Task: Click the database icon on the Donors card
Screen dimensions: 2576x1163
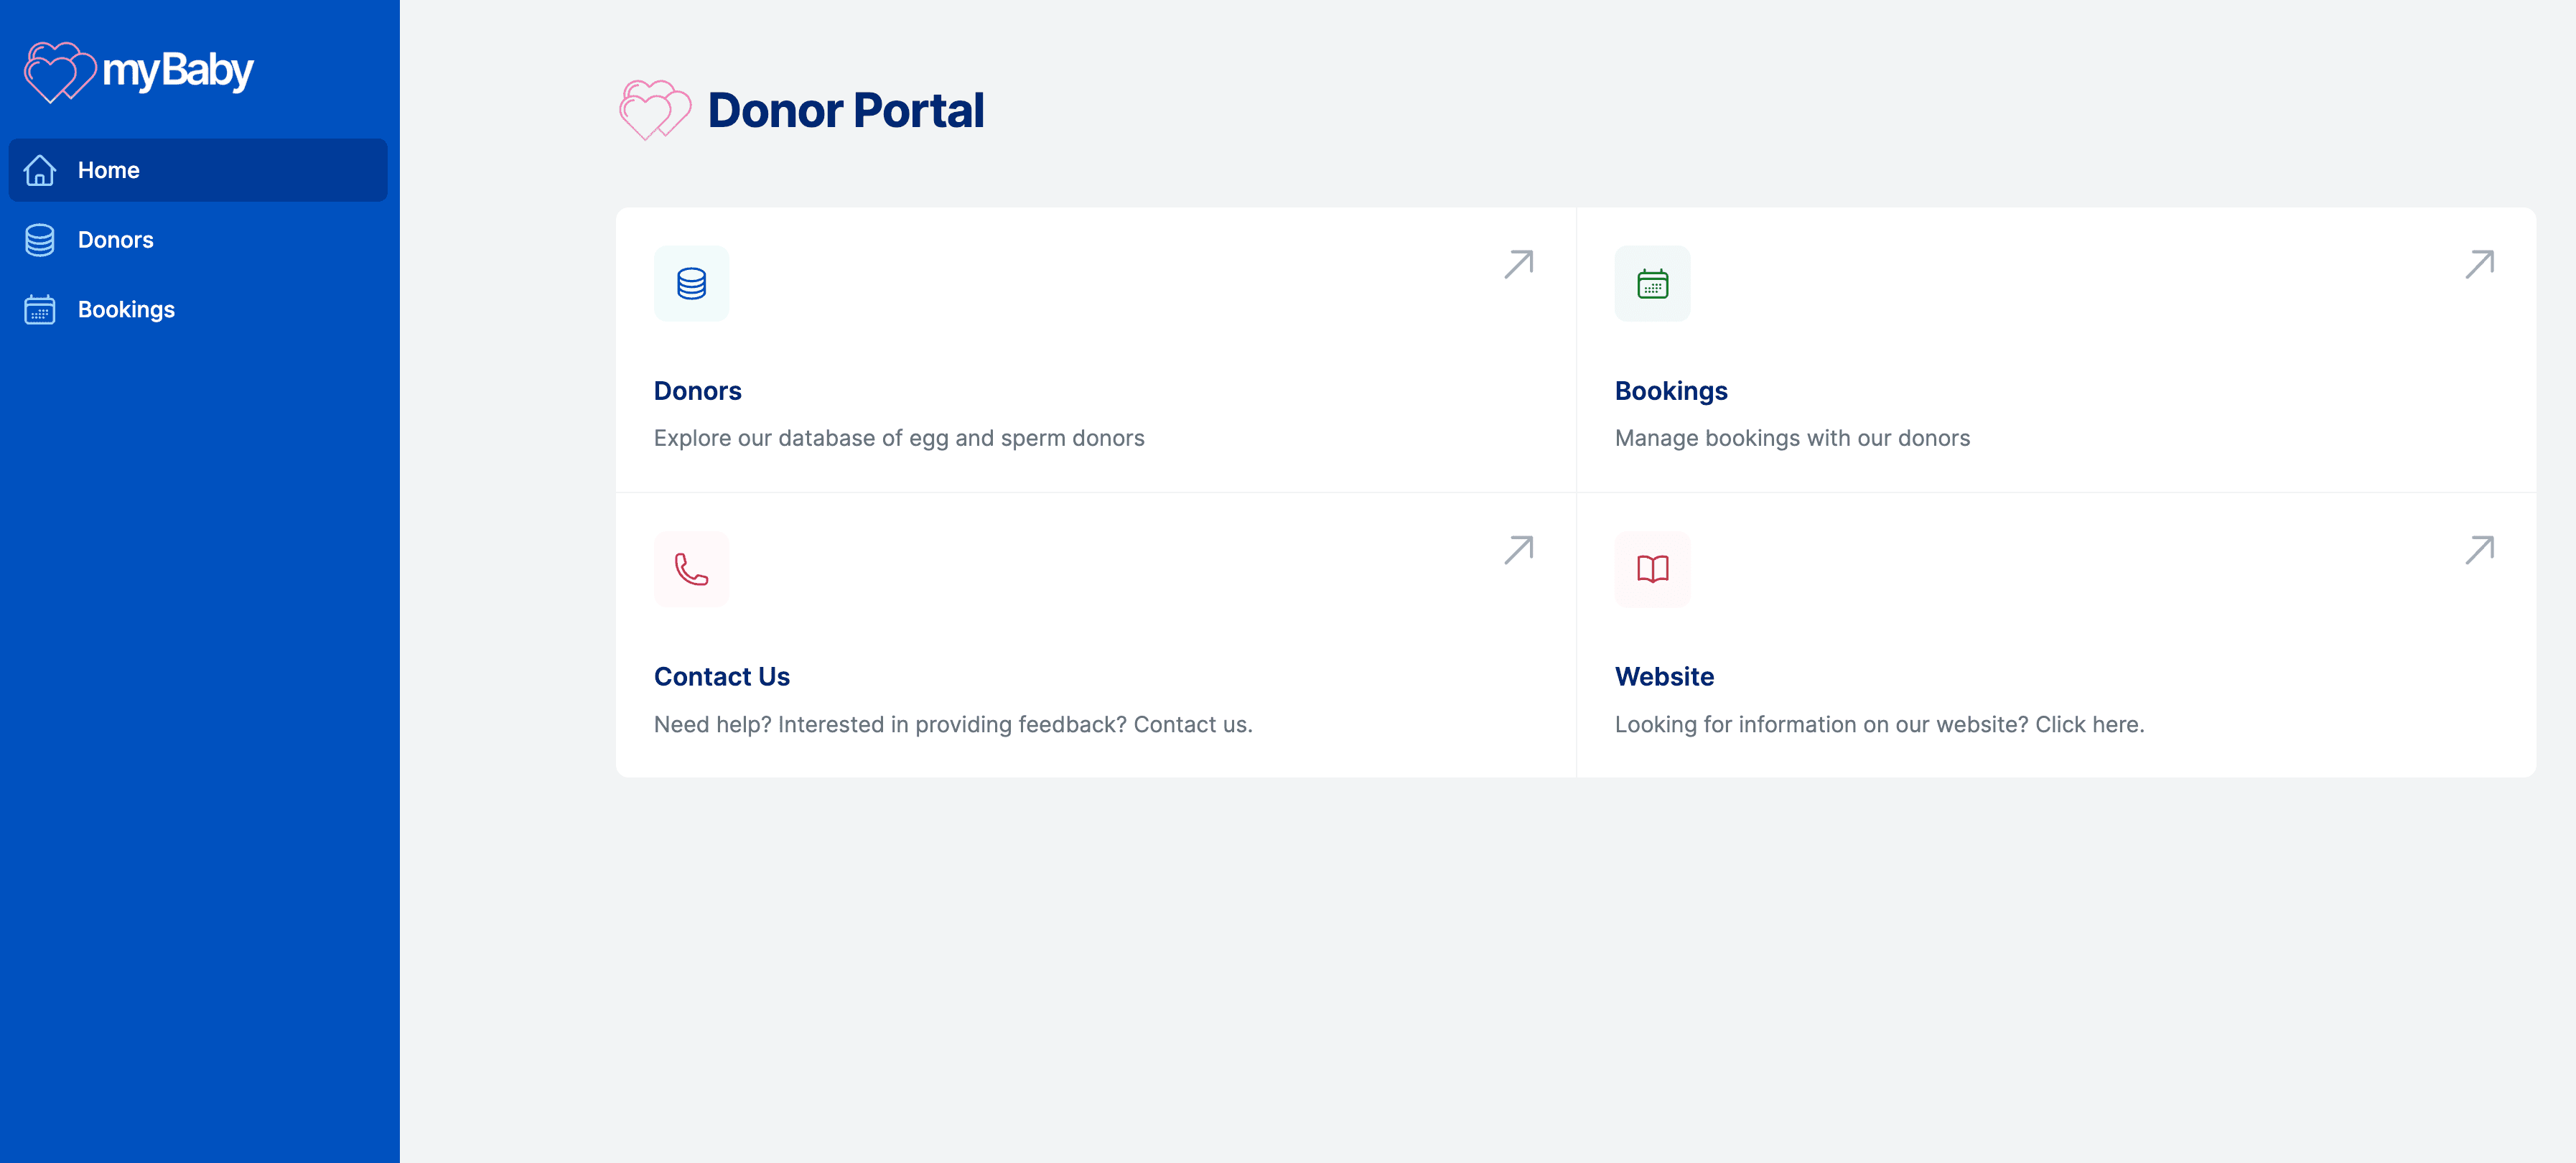Action: click(x=691, y=283)
